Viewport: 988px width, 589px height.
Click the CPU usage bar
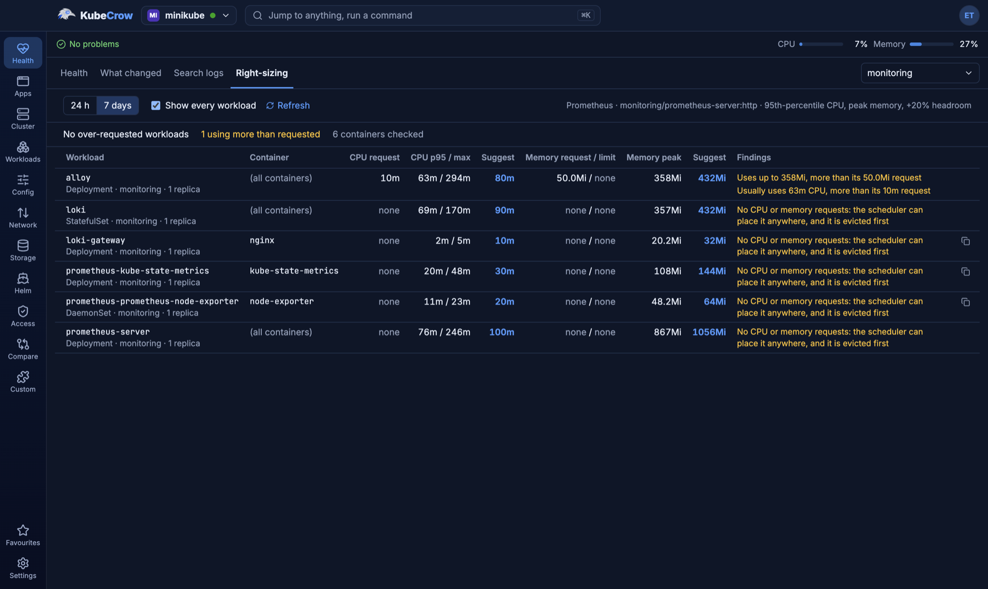click(821, 44)
